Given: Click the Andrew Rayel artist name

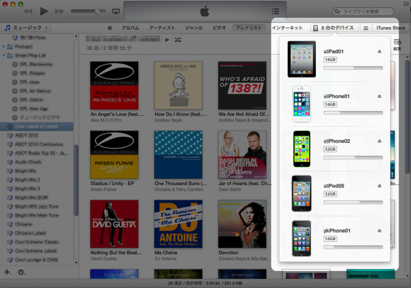Looking at the screenshot, I should 168,120.
